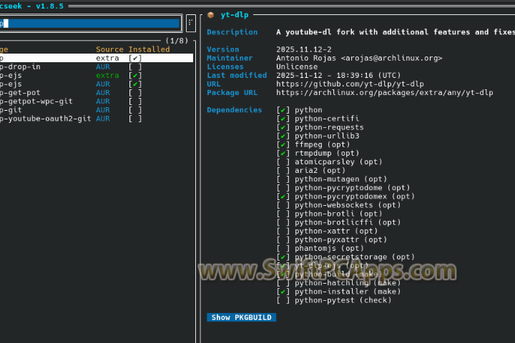Focus the blue search input field

pos(89,24)
